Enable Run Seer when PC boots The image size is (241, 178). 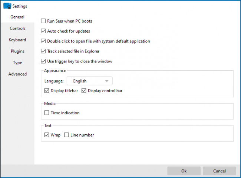pos(44,21)
